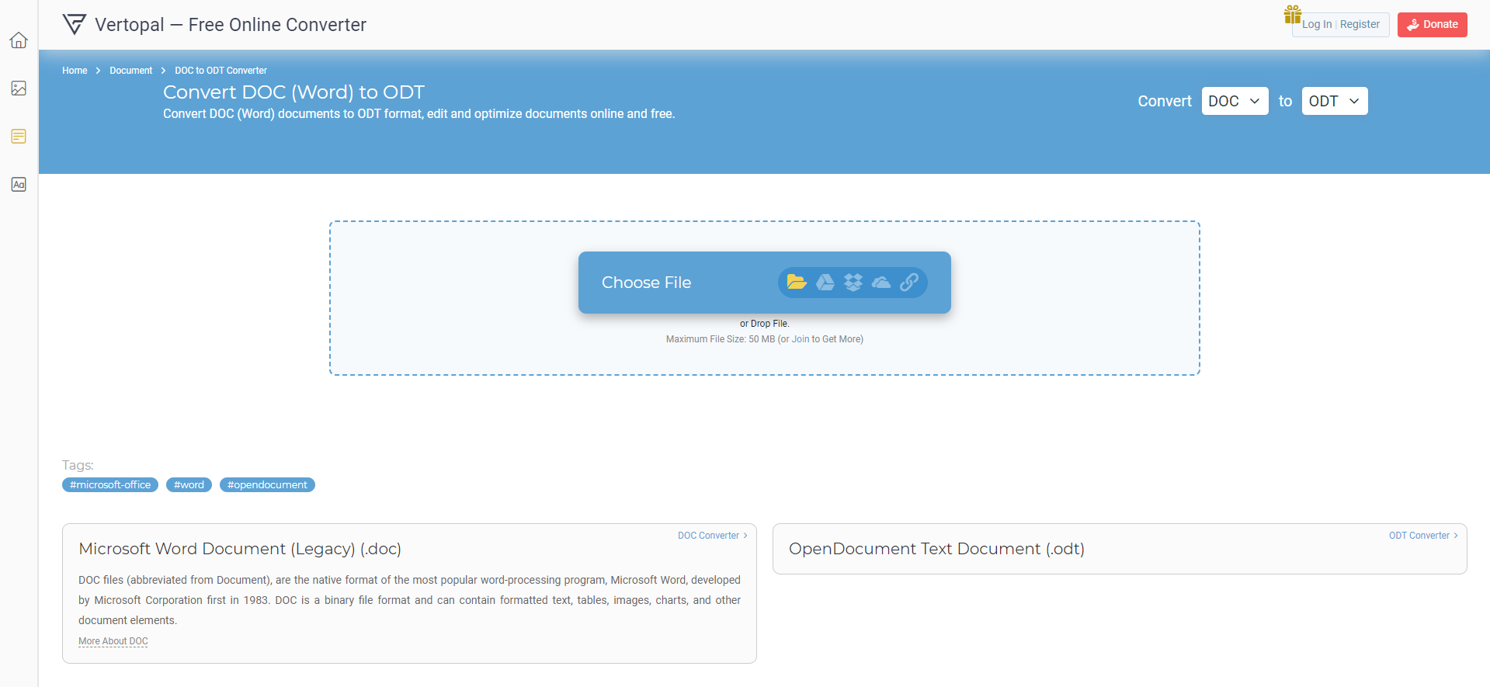Viewport: 1490px width, 687px height.
Task: Go to Document breadcrumb
Action: 130,71
